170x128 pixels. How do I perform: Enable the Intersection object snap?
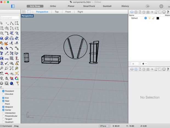(3, 113)
